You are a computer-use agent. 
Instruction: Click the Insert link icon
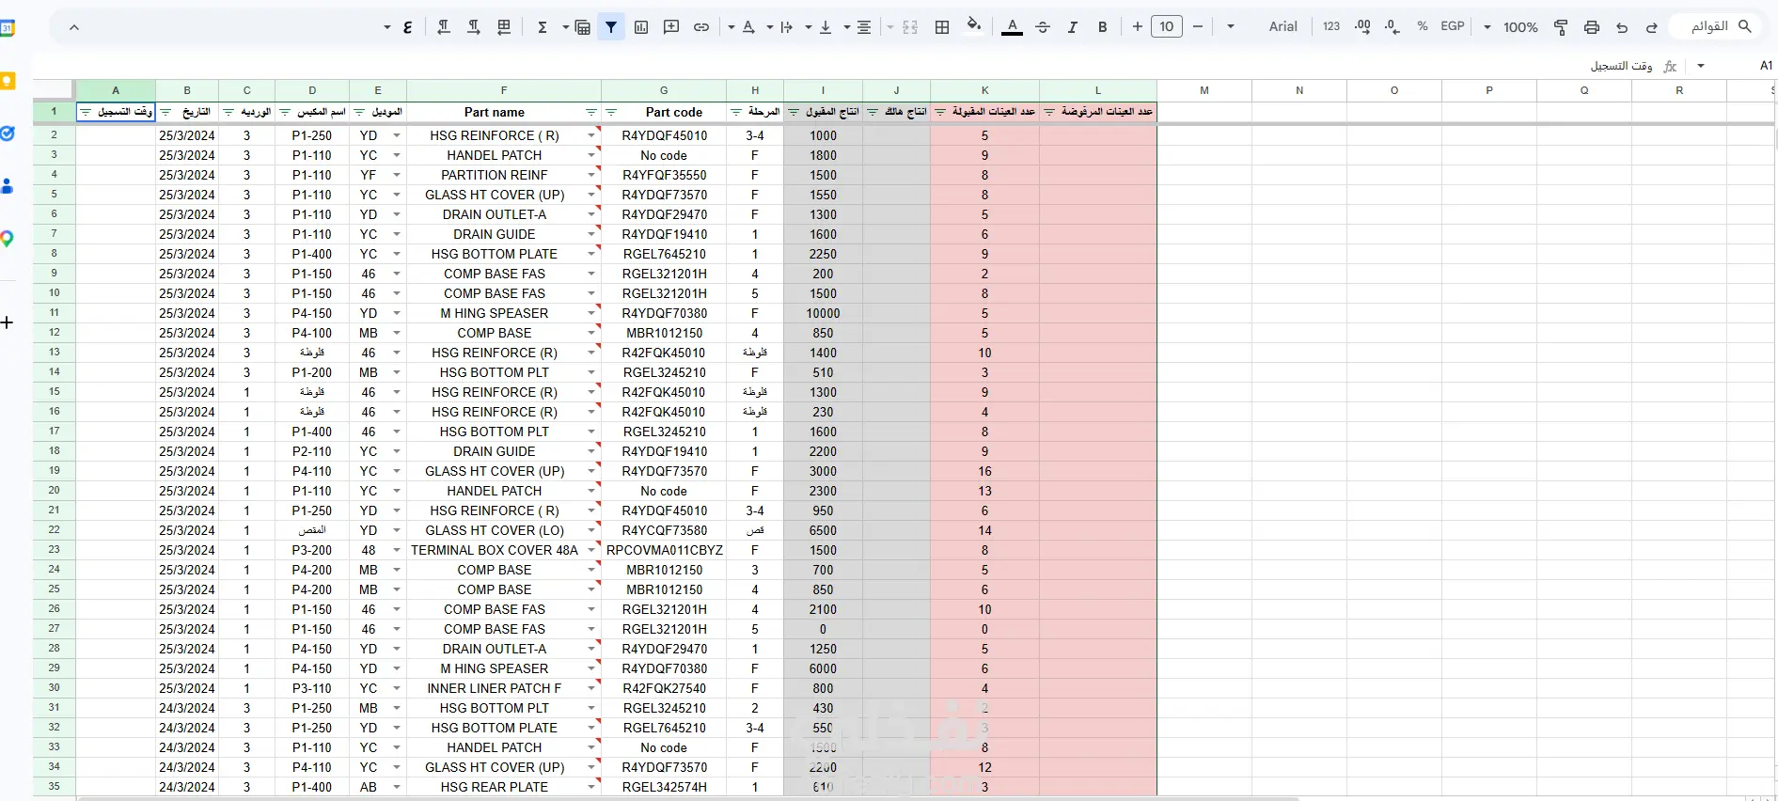(x=701, y=27)
